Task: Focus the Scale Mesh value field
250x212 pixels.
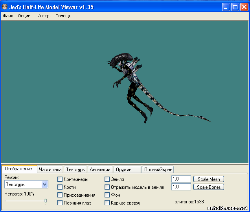Action: [181, 179]
